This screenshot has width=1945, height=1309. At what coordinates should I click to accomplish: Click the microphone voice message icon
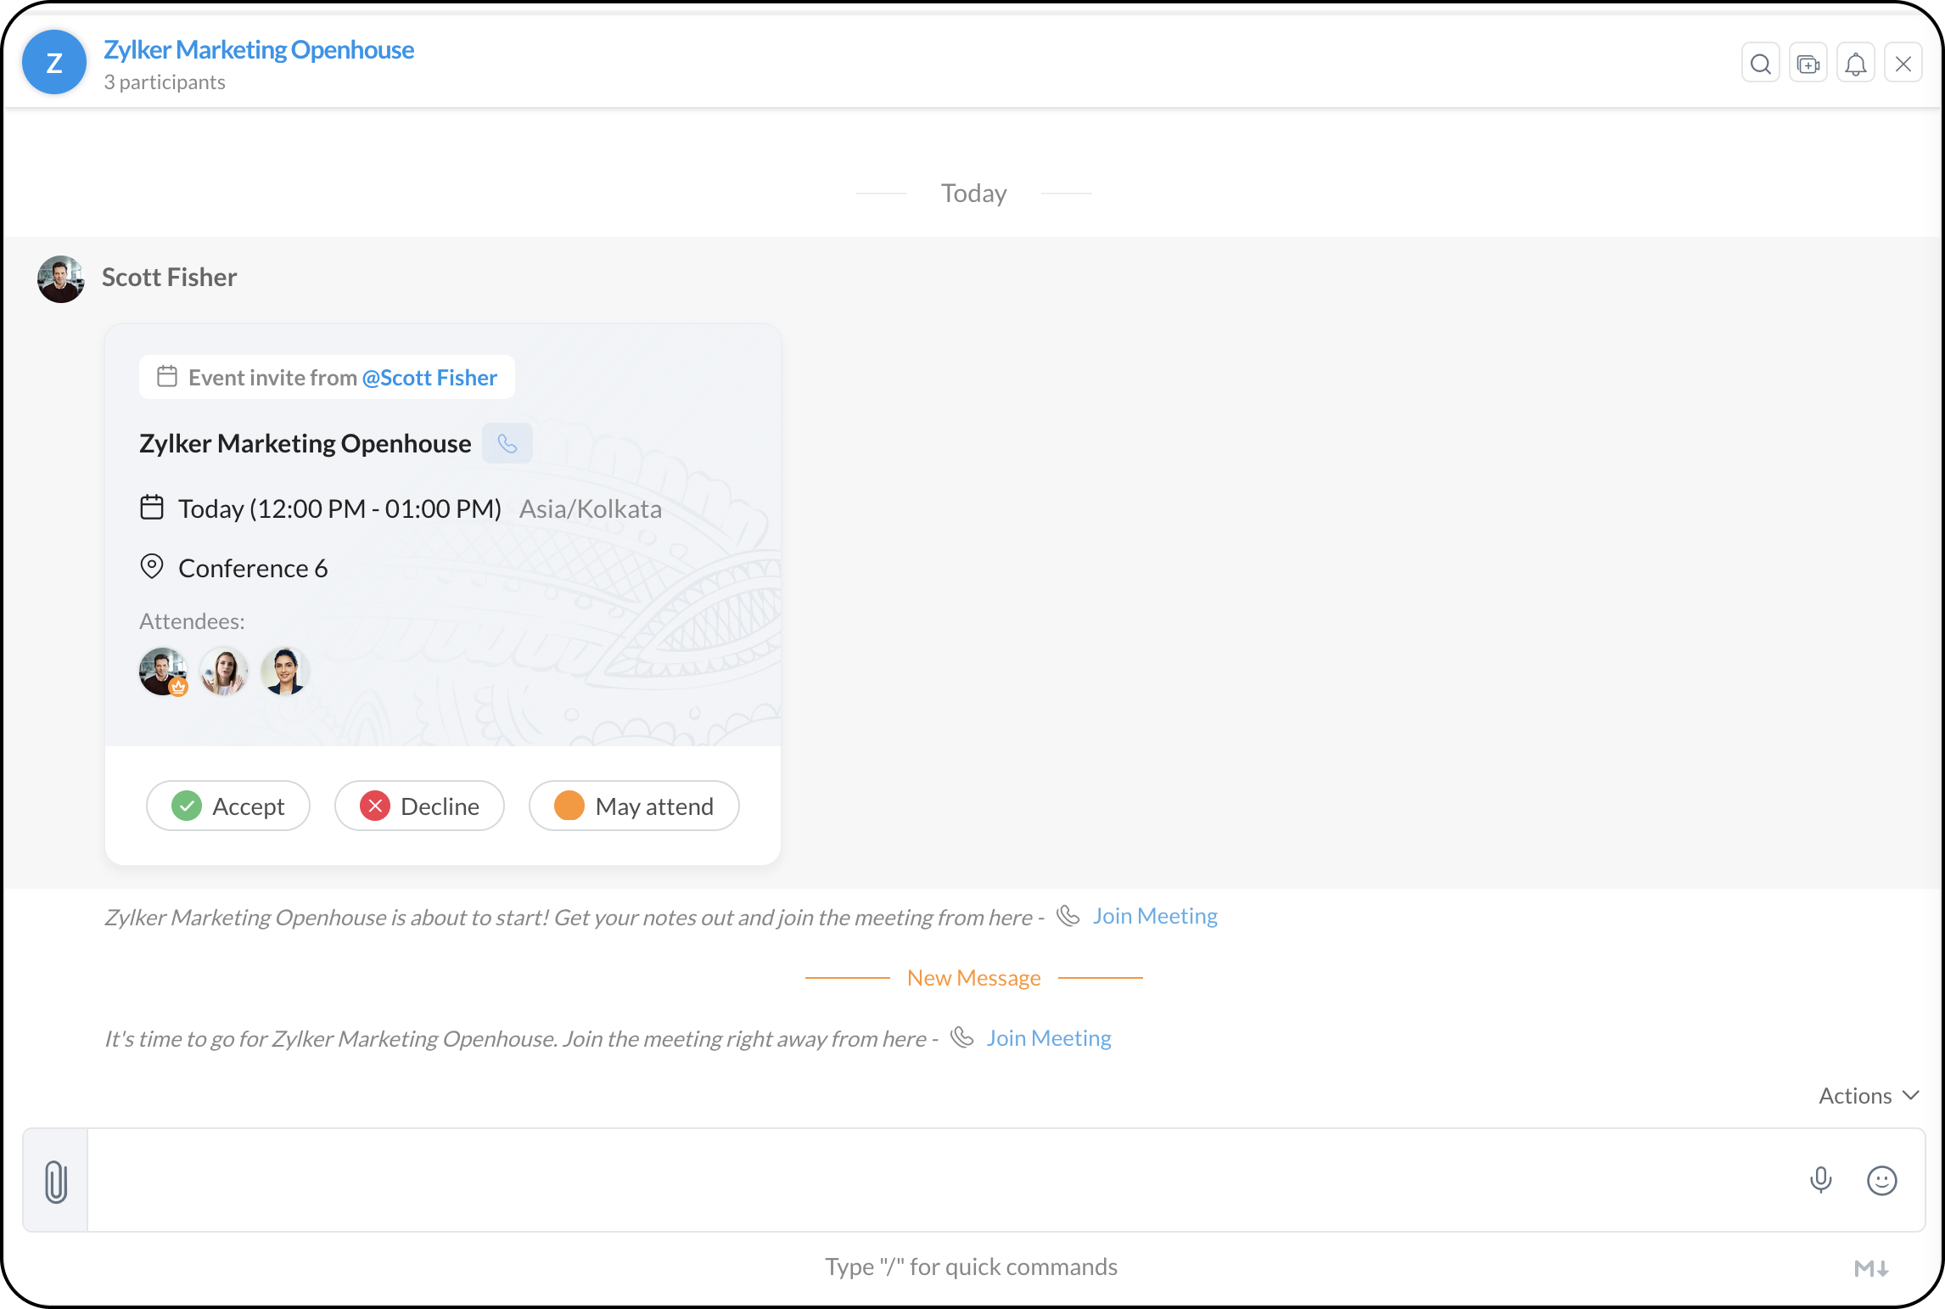[x=1821, y=1180]
